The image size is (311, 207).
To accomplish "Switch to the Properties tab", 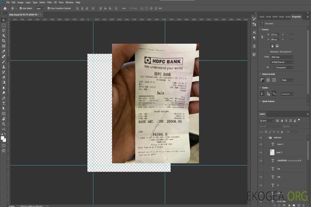I will 296,17.
